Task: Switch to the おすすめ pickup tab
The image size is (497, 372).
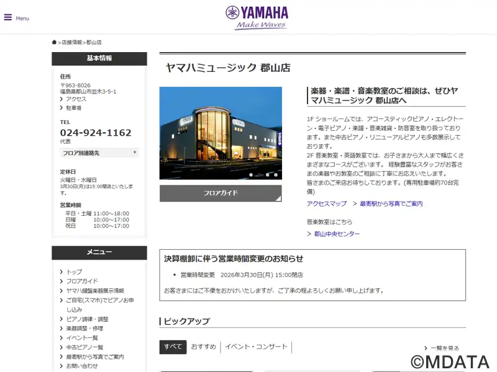Action: pyautogui.click(x=204, y=347)
